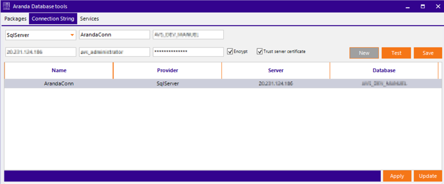Click the ArandaConn name input field
Viewport: 444px width, 184px height.
pyautogui.click(x=115, y=35)
